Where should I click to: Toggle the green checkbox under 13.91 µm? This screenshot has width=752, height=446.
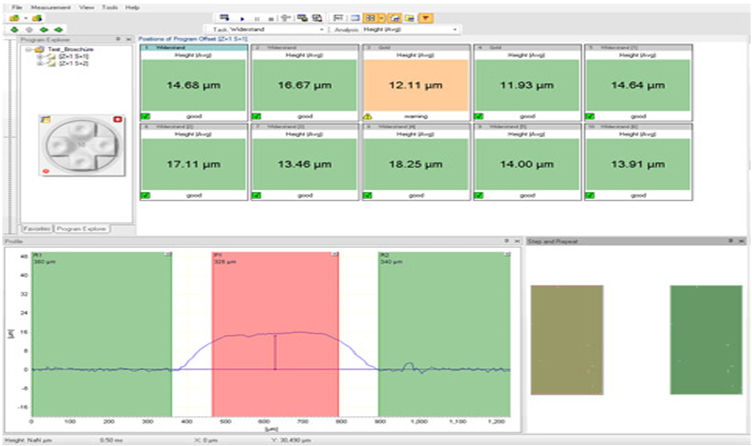(x=590, y=195)
